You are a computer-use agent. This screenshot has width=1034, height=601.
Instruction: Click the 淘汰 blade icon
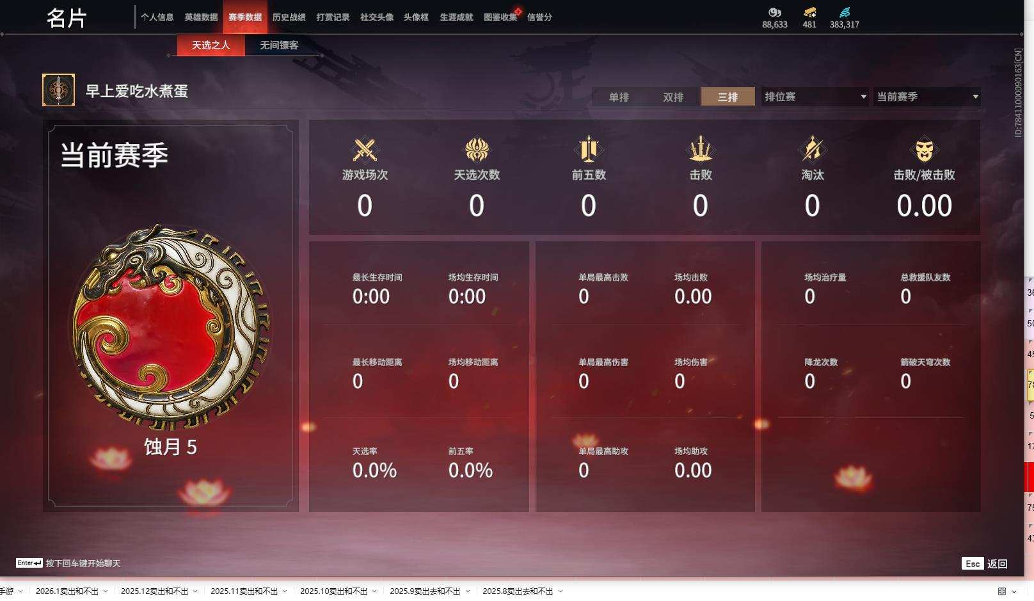click(x=813, y=150)
